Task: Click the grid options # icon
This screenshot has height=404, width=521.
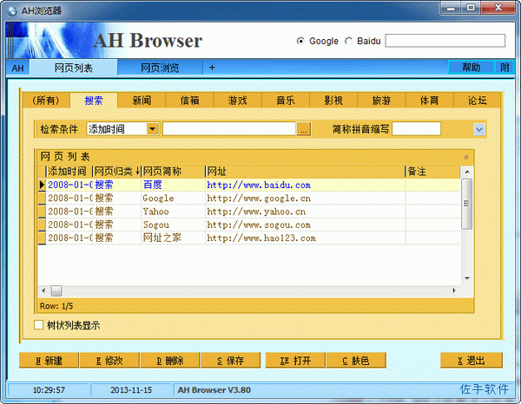Action: click(x=466, y=157)
